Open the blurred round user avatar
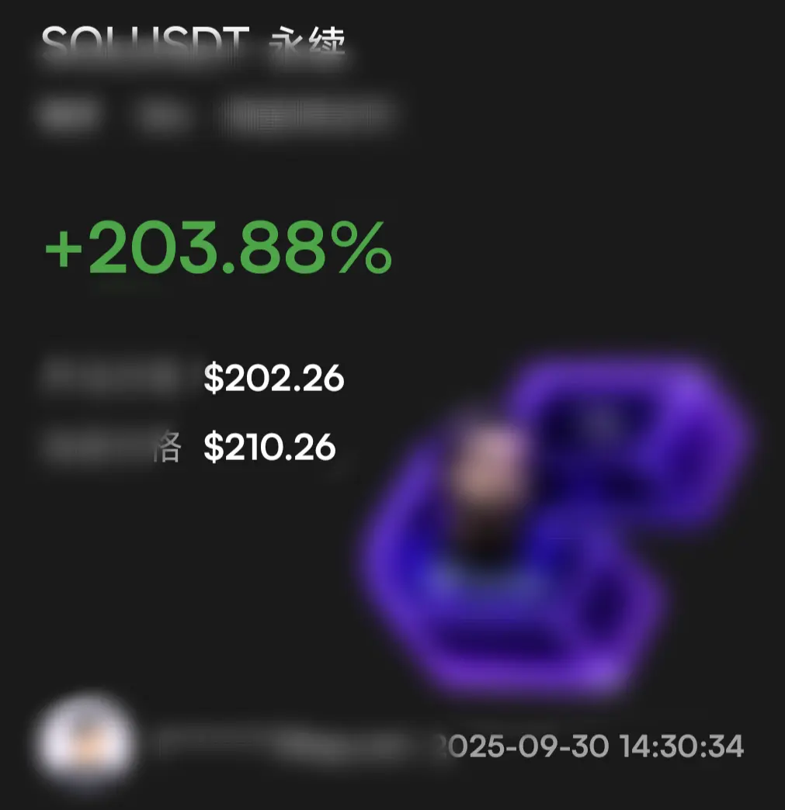This screenshot has width=785, height=810. [86, 740]
